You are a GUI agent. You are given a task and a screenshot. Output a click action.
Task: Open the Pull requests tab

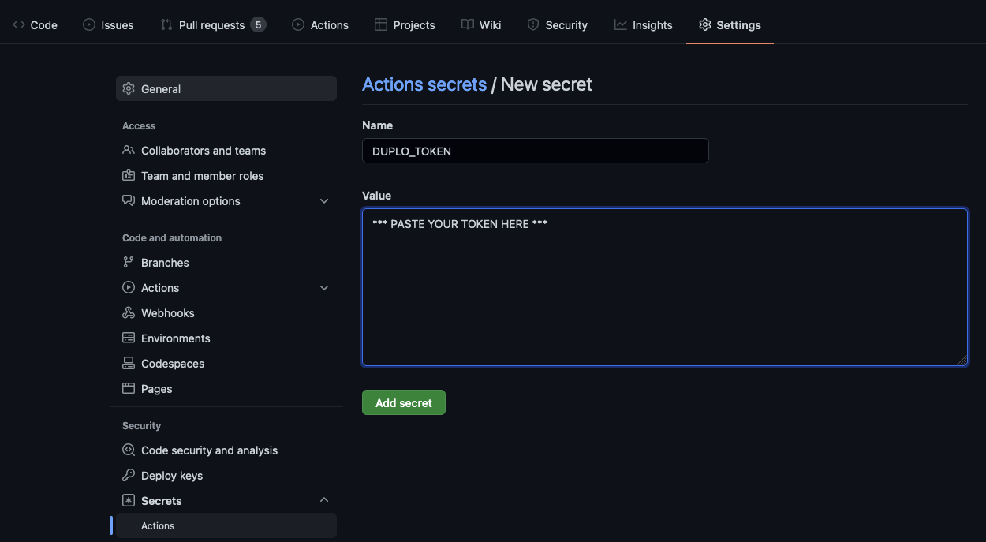(x=212, y=25)
